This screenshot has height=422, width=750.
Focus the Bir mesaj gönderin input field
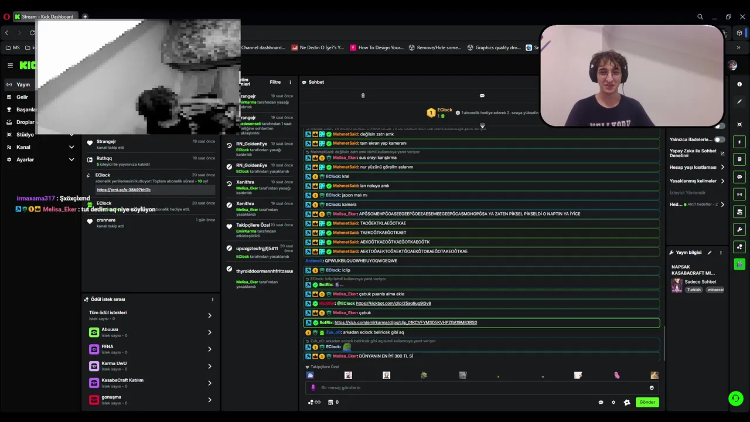click(x=480, y=387)
